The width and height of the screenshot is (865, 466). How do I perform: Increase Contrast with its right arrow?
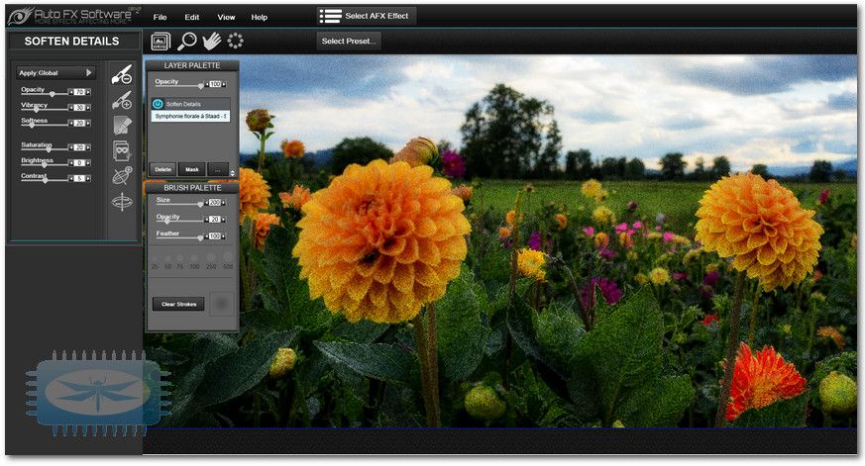click(x=88, y=178)
